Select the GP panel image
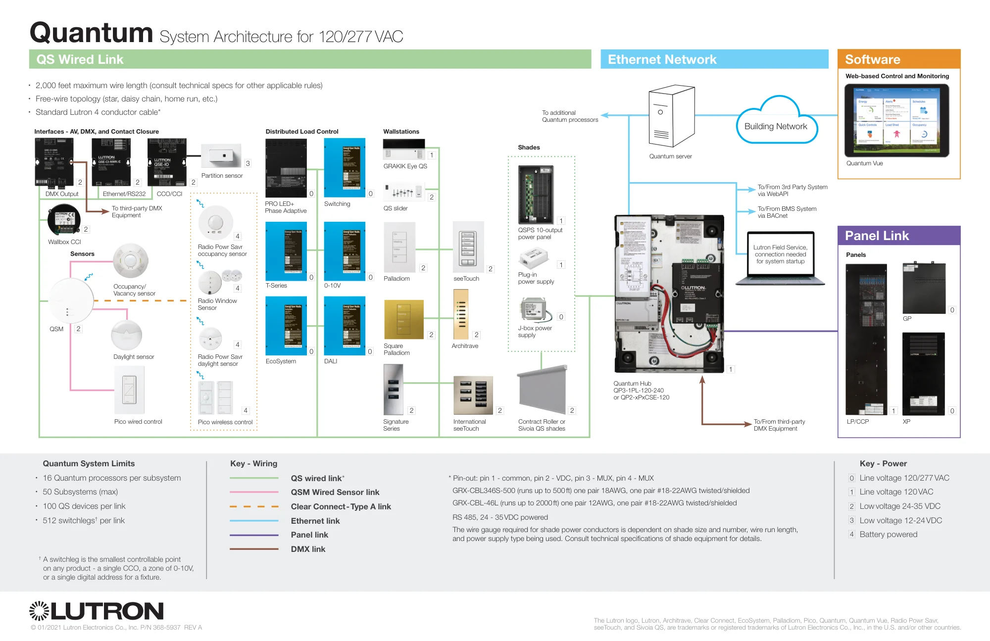 924,288
